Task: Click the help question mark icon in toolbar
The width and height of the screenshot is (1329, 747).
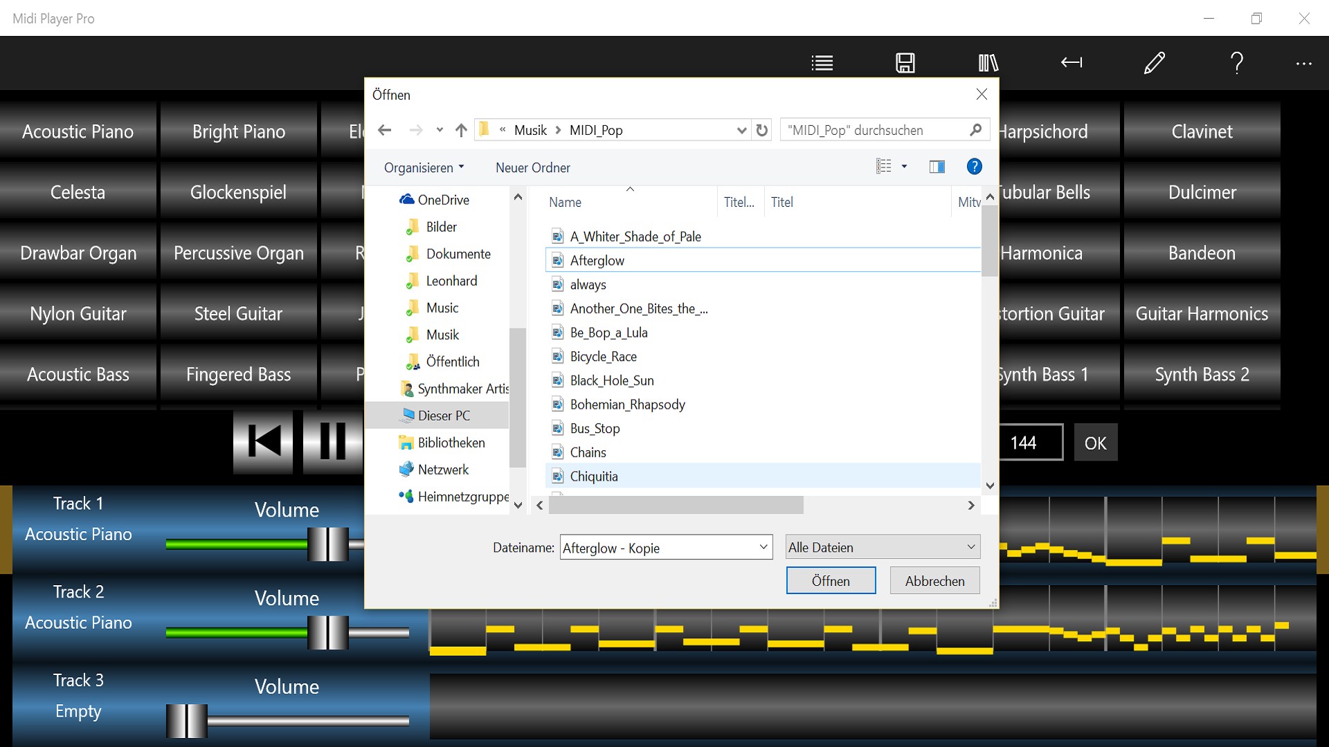Action: pos(1238,63)
